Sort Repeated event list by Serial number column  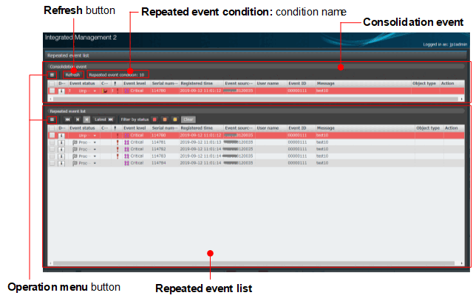tap(165, 128)
